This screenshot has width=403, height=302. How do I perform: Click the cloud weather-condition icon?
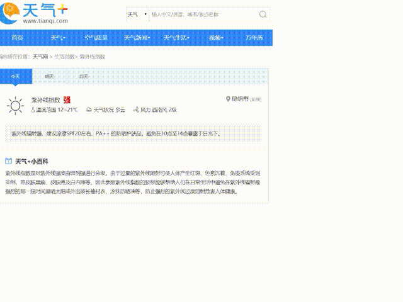click(89, 110)
